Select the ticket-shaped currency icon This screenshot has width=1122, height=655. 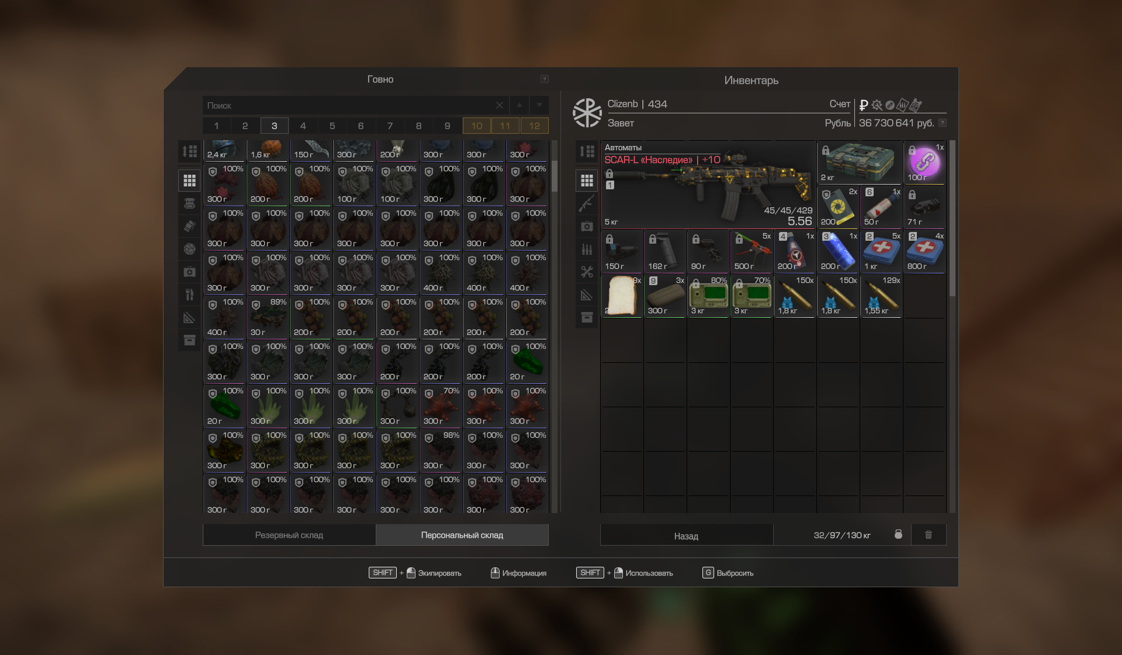click(x=903, y=105)
